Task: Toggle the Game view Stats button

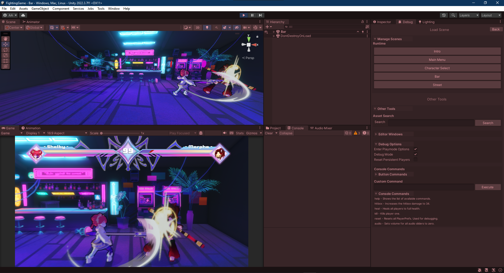Action: tap(240, 133)
